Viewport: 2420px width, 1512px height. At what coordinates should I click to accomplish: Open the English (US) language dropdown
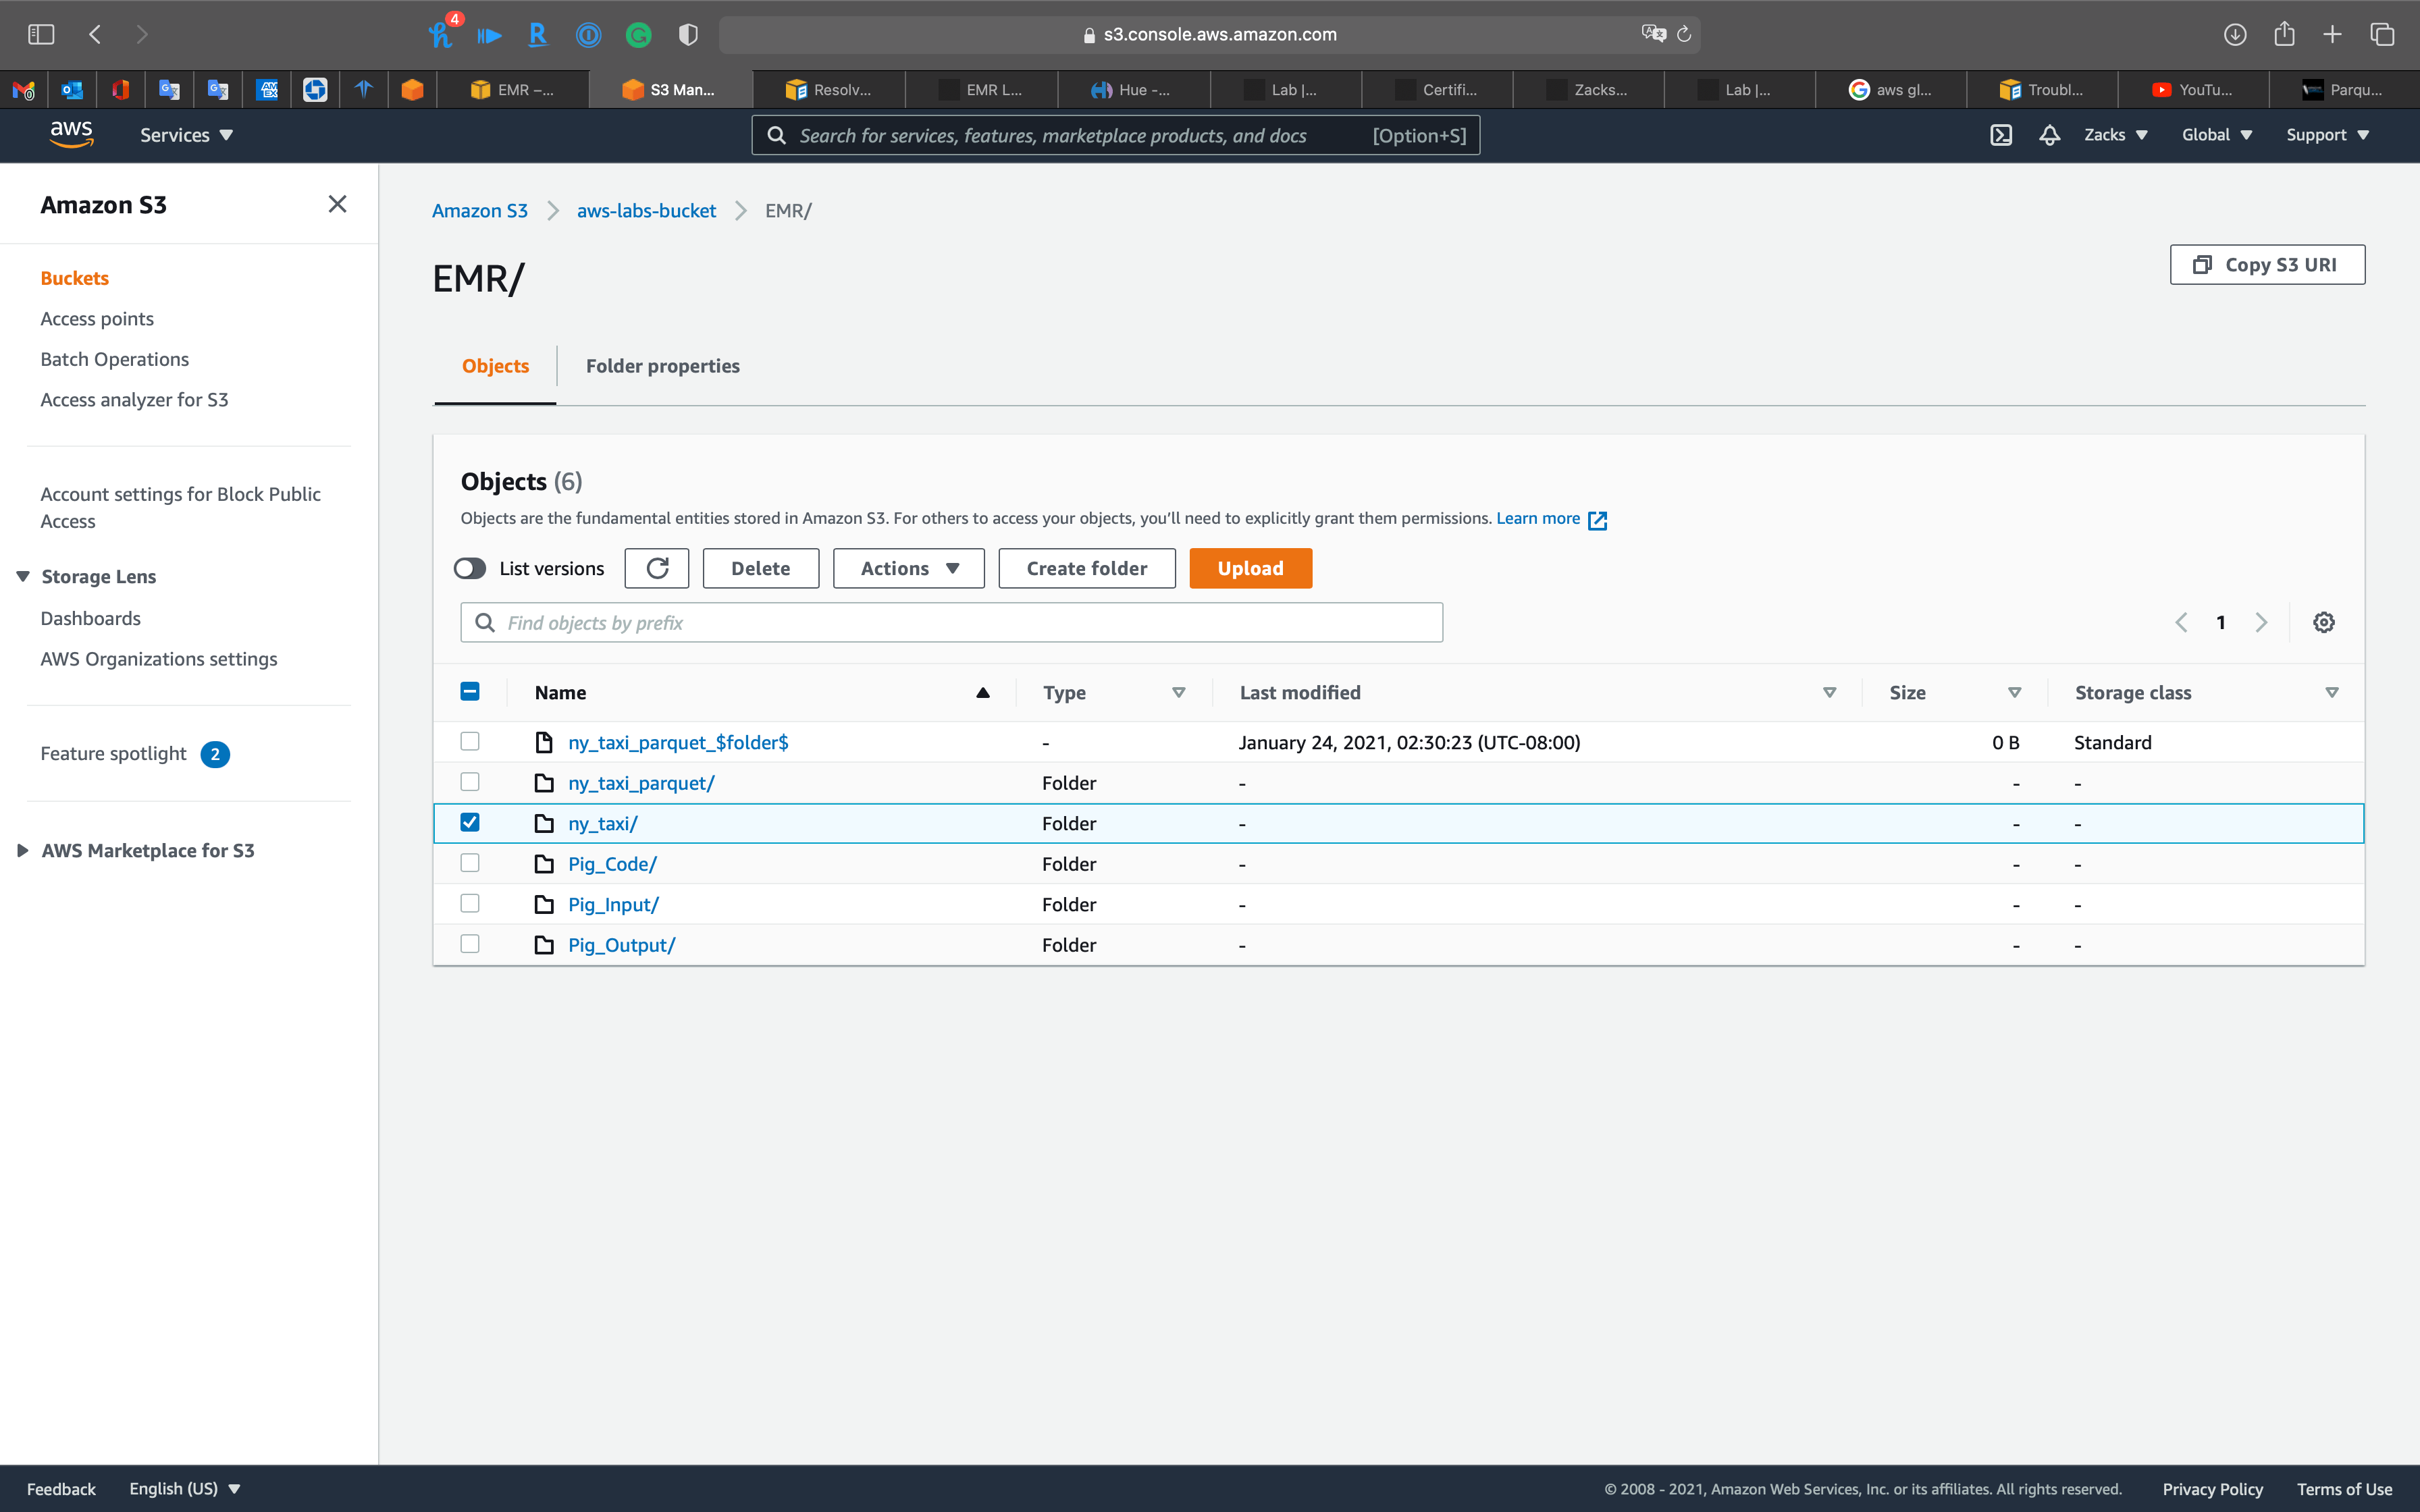(x=185, y=1488)
